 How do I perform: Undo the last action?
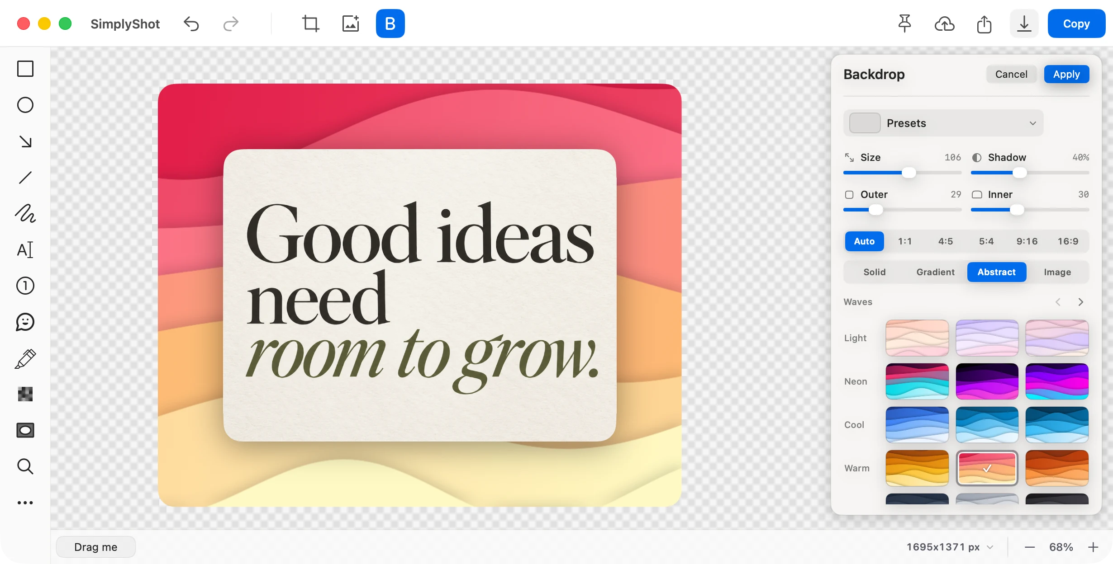[x=191, y=23]
